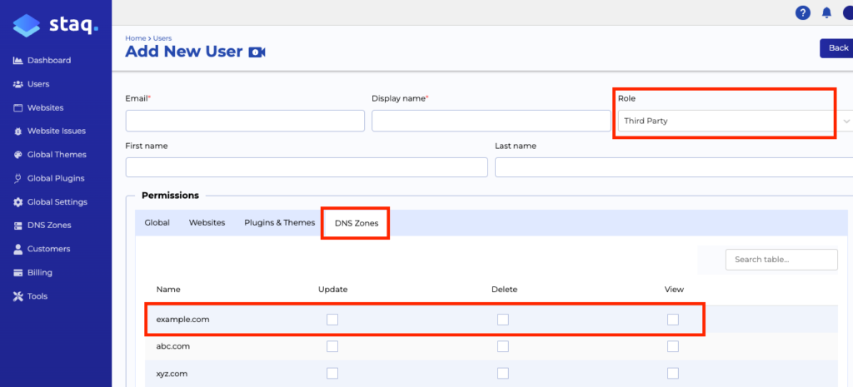Focus the Email input field
The height and width of the screenshot is (387, 853).
245,121
